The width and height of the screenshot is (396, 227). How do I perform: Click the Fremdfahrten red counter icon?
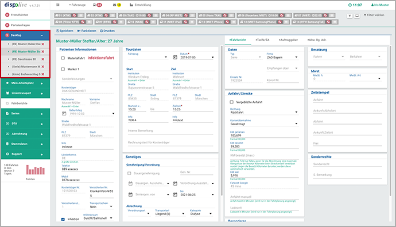coord(7,15)
